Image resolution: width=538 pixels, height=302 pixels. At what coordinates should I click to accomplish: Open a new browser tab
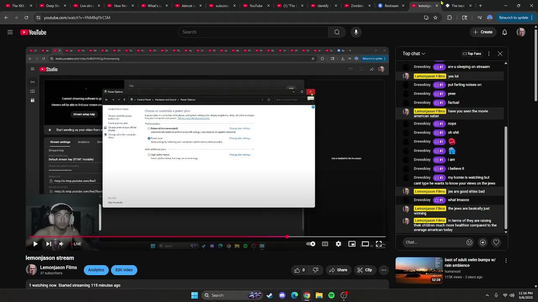pyautogui.click(x=480, y=6)
